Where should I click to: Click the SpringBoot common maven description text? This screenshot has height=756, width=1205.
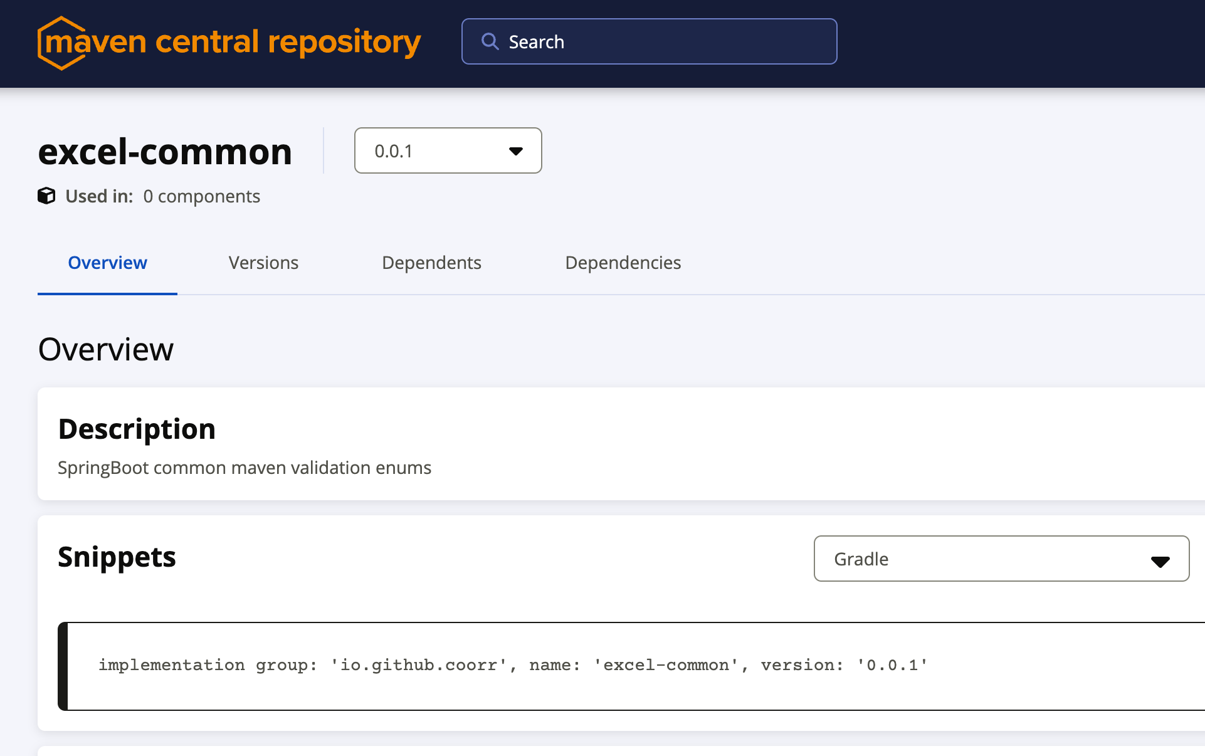[245, 468]
